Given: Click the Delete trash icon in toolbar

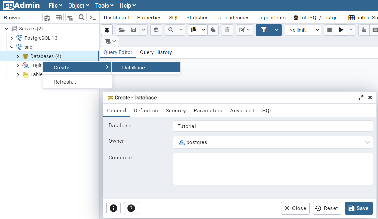Looking at the screenshot, I should tap(227, 30).
